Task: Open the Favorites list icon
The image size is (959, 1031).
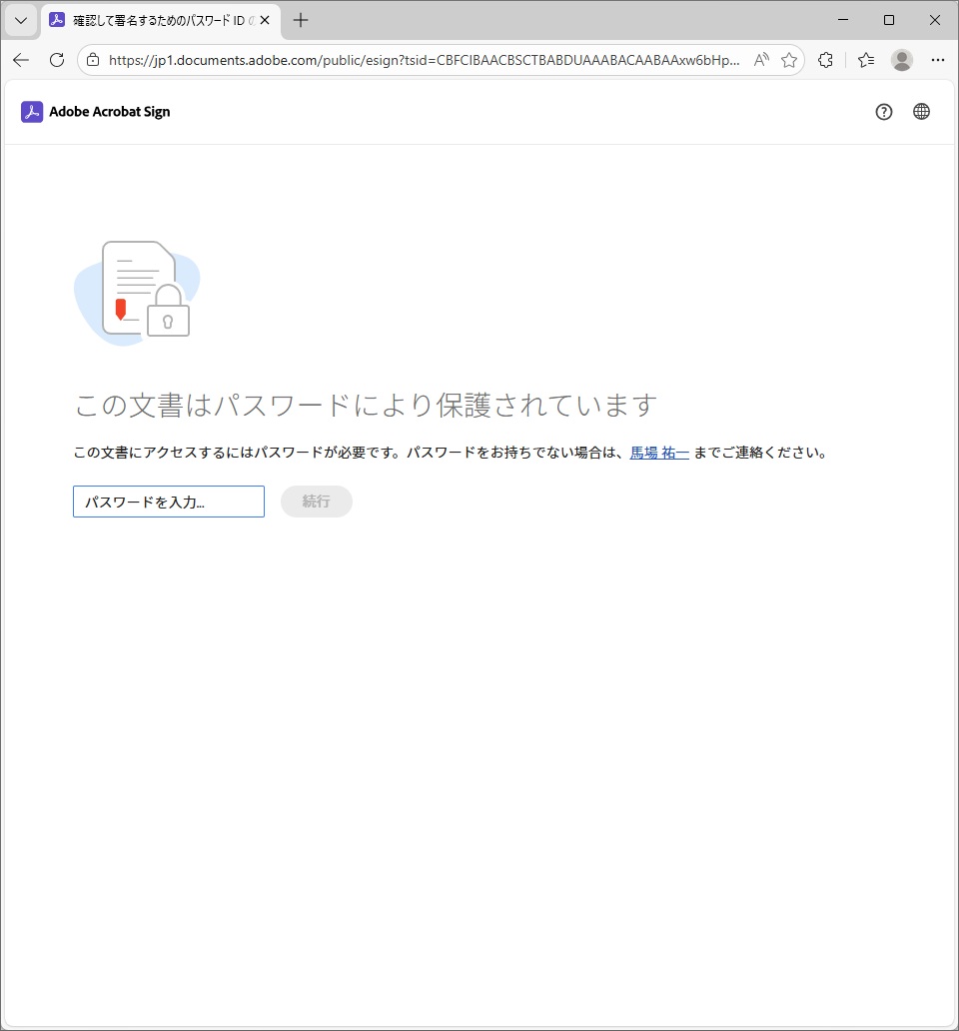Action: click(x=866, y=60)
